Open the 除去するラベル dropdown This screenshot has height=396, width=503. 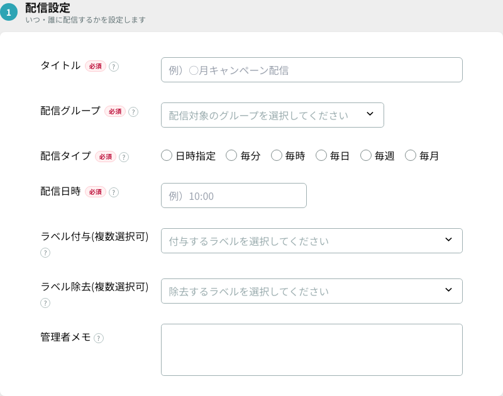pyautogui.click(x=311, y=291)
